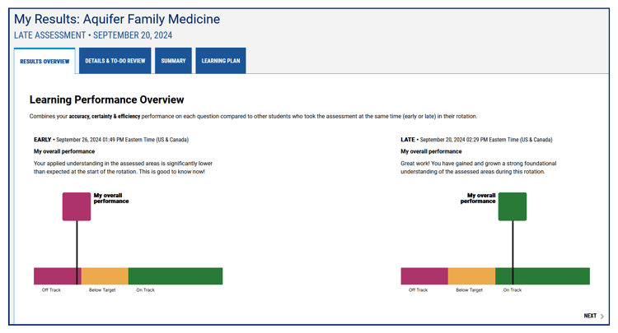
Task: Click the LATE September 20, 2024 timestamp
Action: coord(476,140)
